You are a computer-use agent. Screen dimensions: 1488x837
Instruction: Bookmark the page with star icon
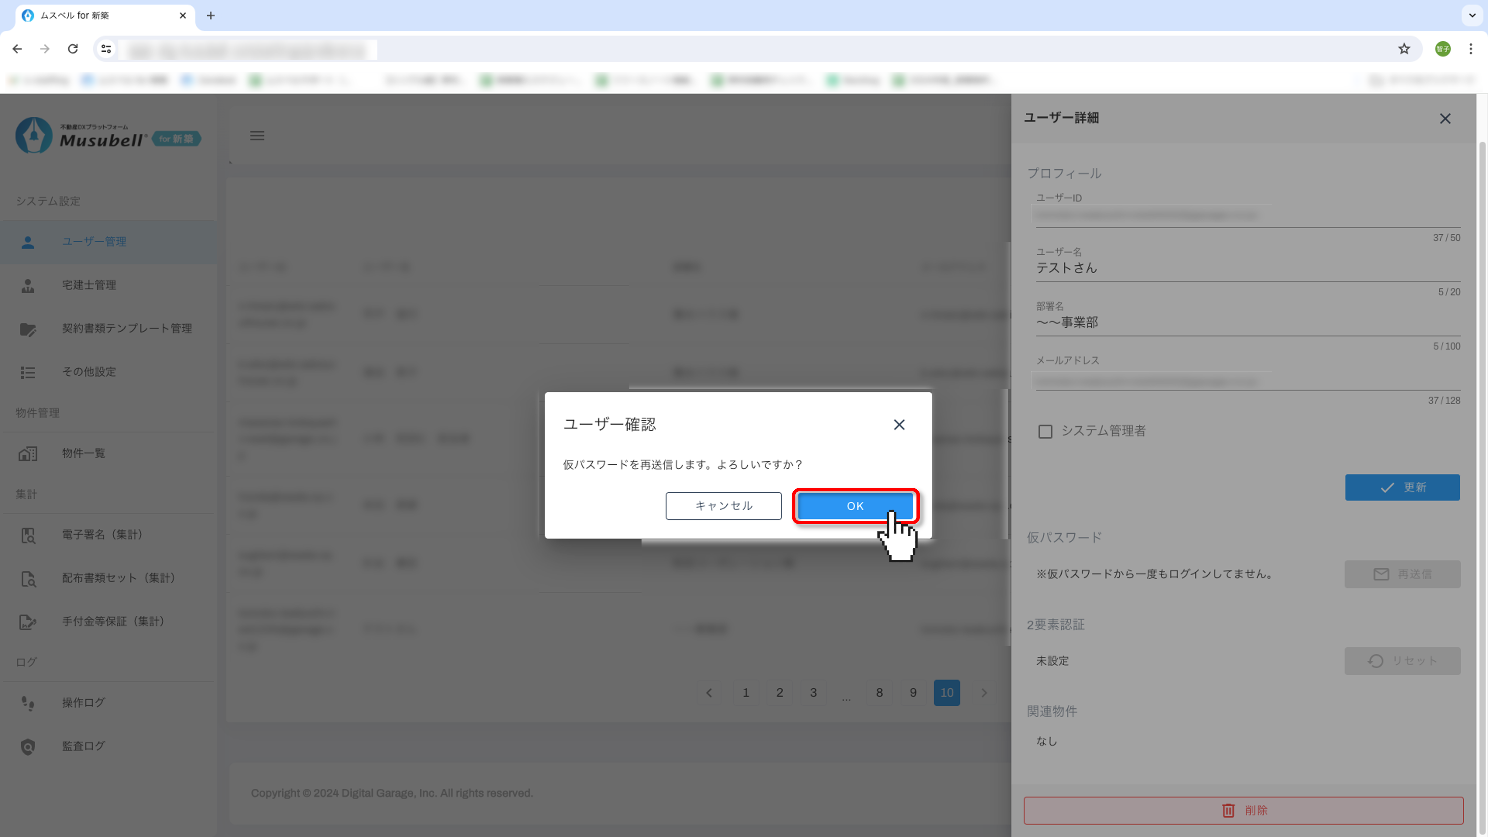pyautogui.click(x=1404, y=49)
